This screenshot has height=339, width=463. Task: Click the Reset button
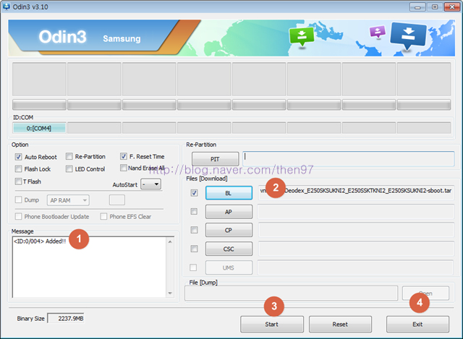tap(340, 325)
